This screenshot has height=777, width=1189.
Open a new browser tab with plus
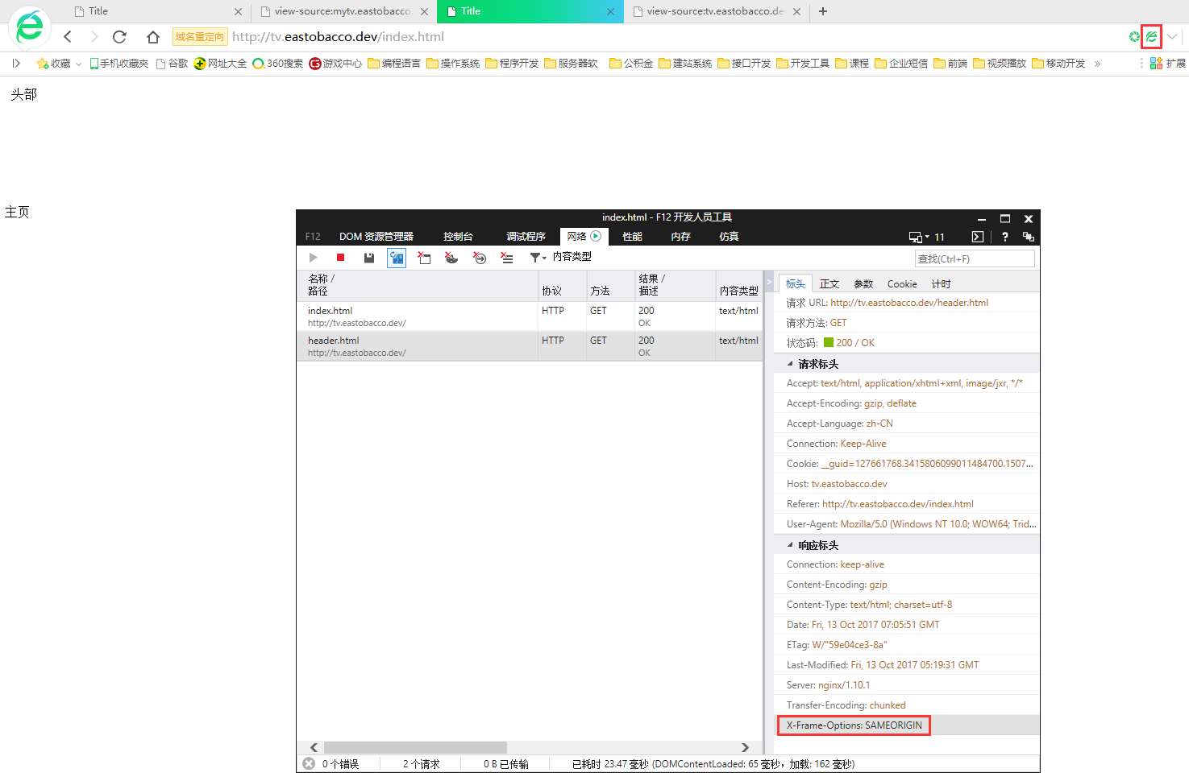point(823,11)
